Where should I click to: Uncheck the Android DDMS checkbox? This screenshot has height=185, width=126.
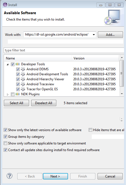tap(18, 69)
